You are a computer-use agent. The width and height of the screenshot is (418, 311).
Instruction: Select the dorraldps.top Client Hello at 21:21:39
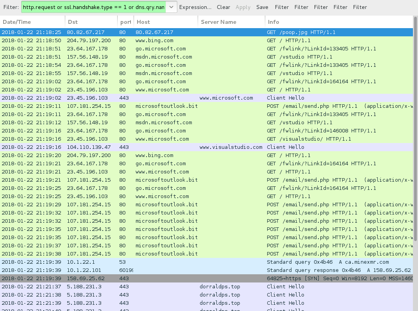(206, 303)
